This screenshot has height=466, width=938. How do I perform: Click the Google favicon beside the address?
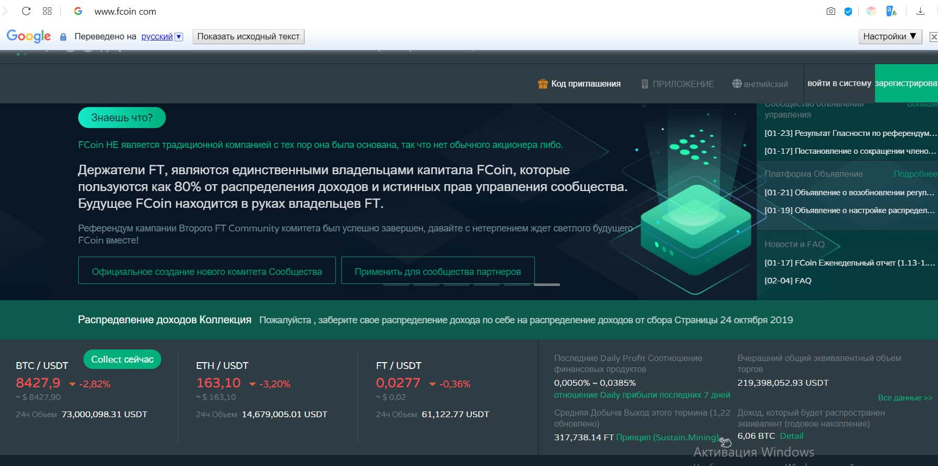point(78,11)
